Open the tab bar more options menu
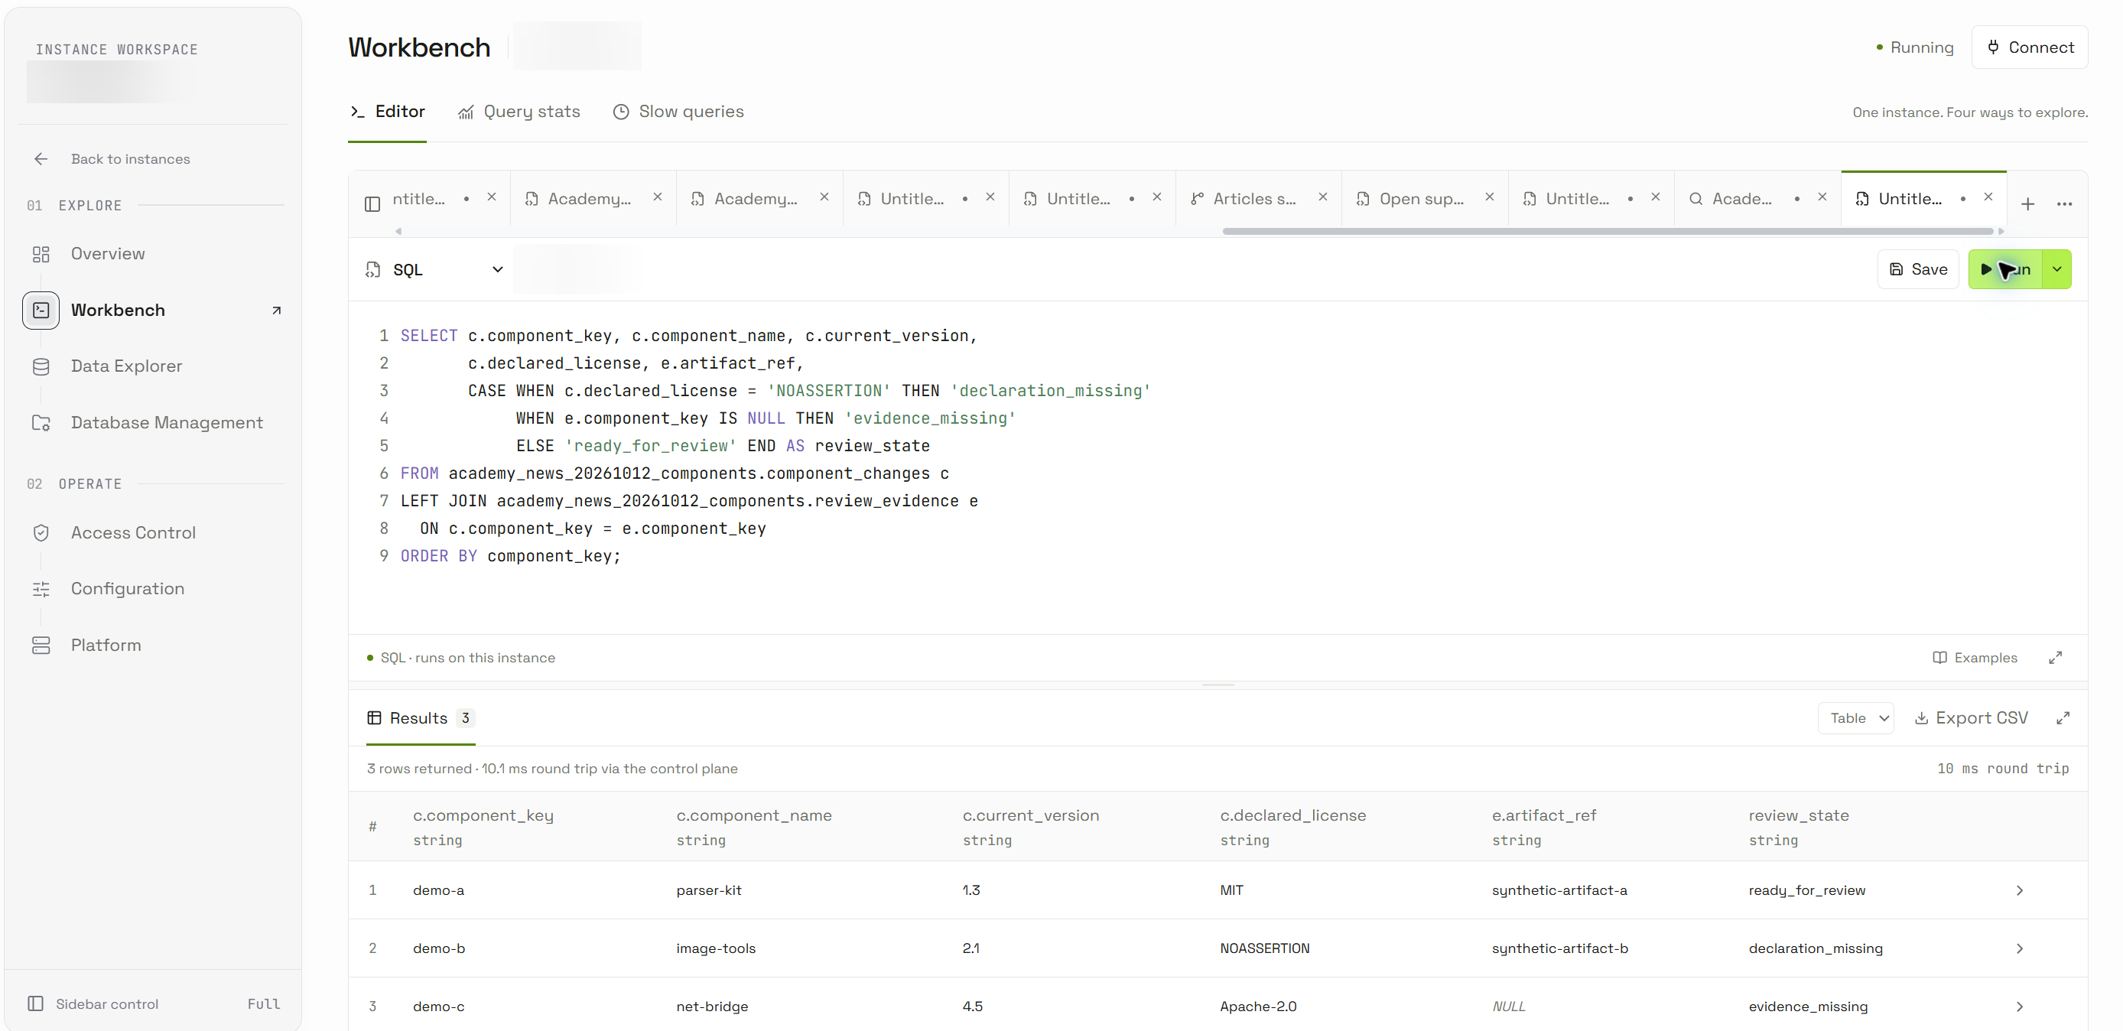The height and width of the screenshot is (1031, 2123). (x=2064, y=203)
